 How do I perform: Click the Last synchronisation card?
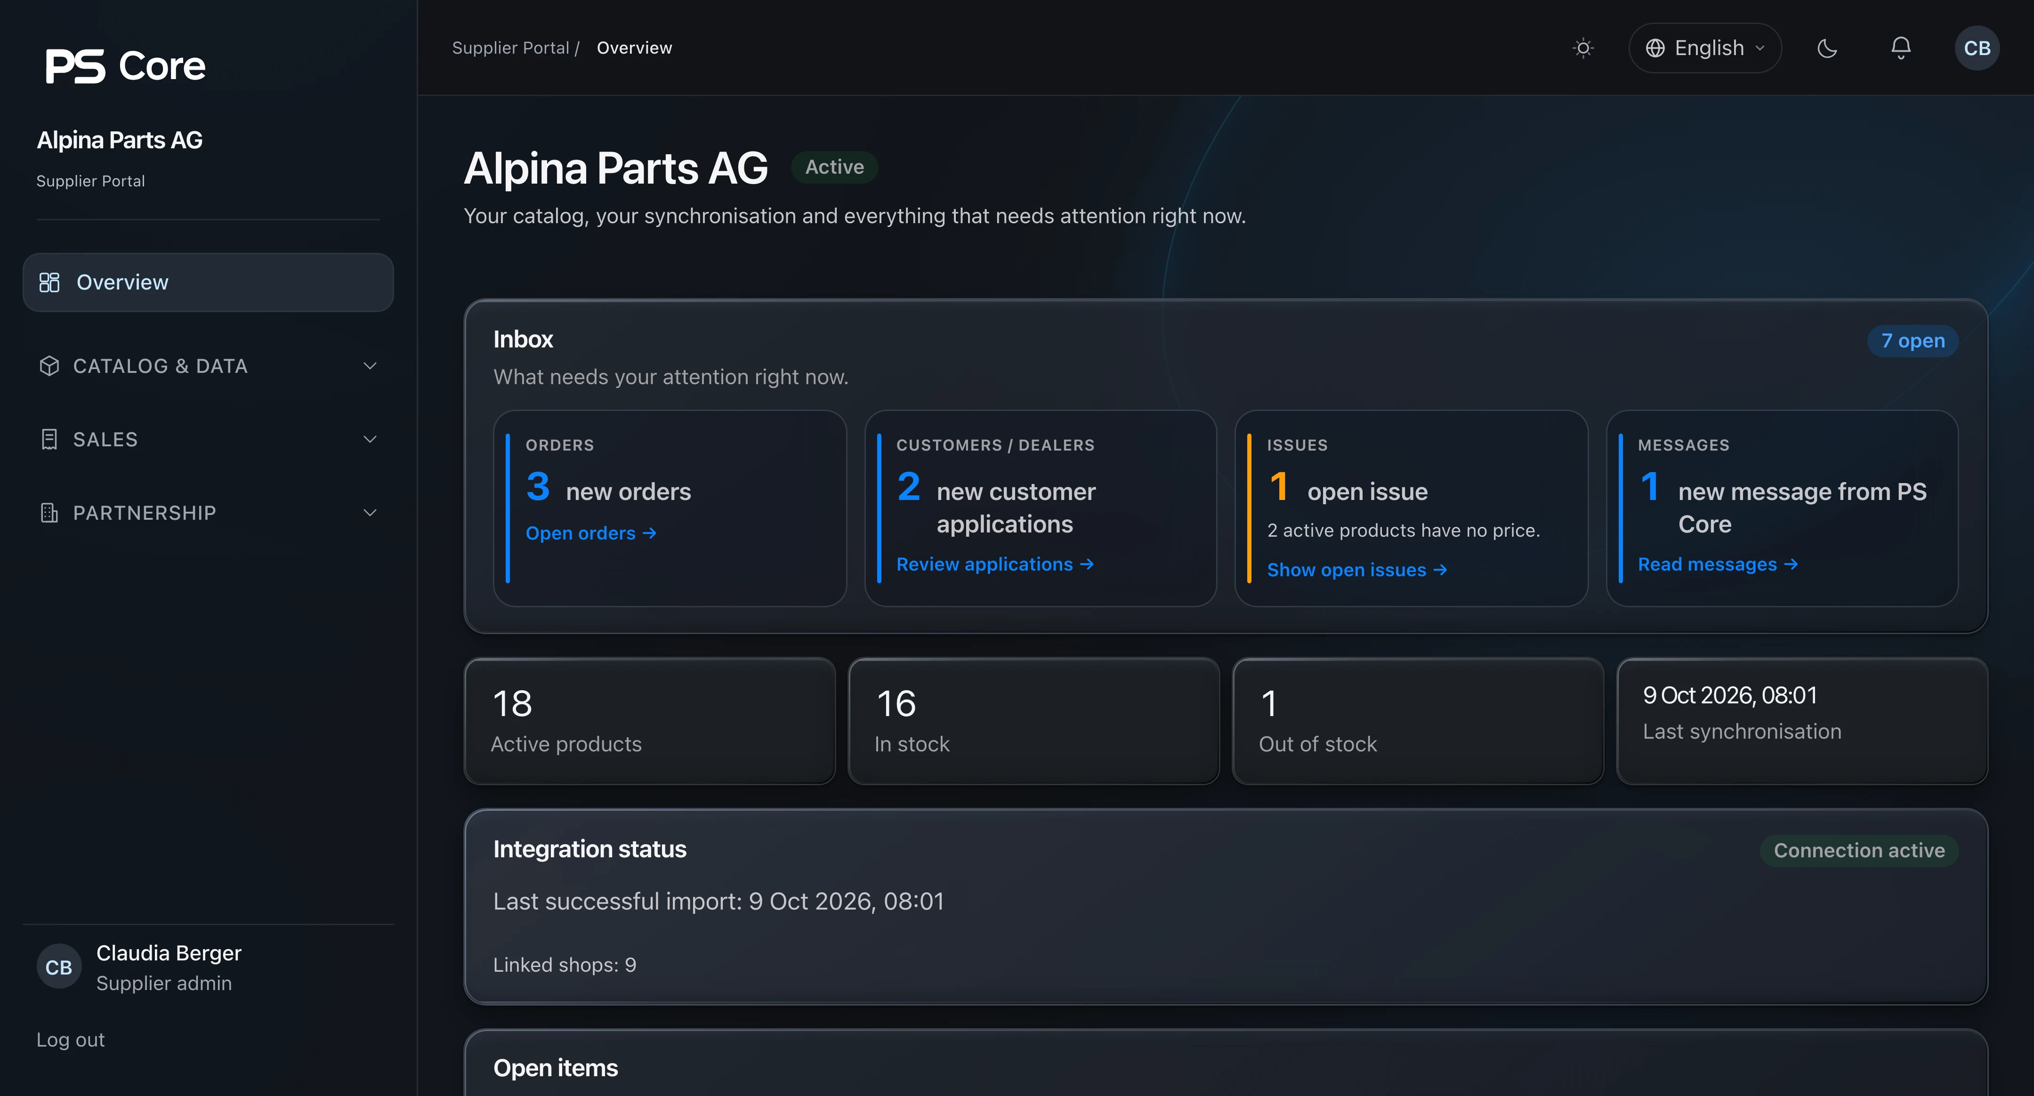pos(1802,721)
